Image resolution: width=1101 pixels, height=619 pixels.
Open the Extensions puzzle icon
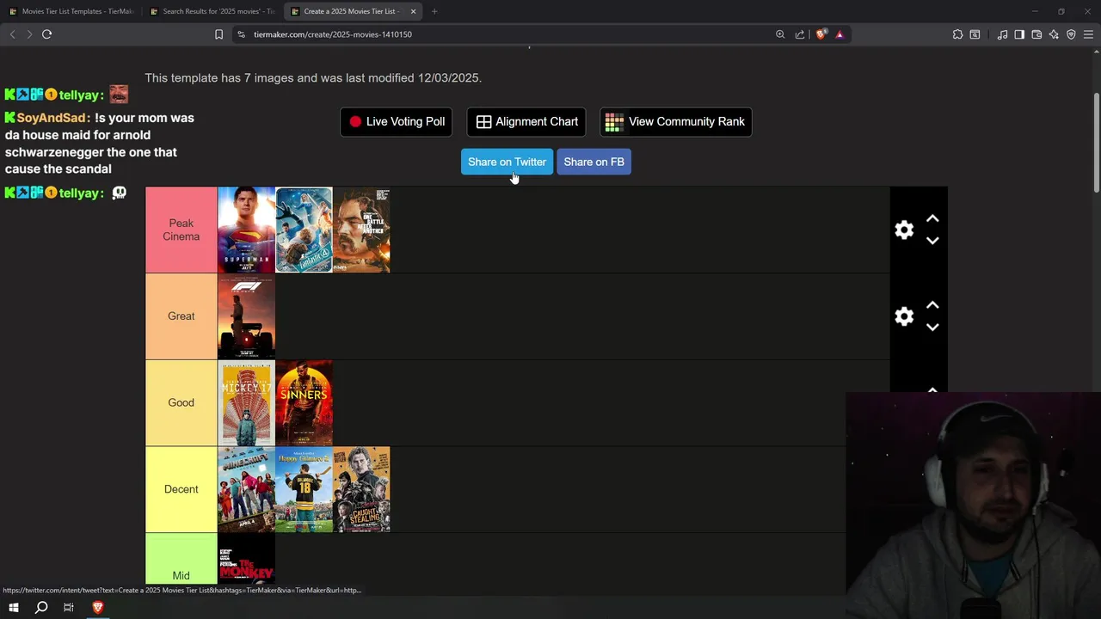(957, 34)
